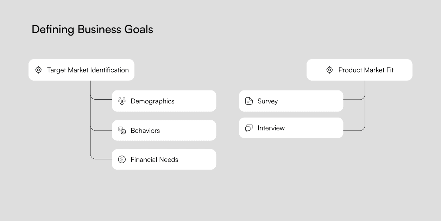Select the Target Market Identification node
This screenshot has width=441, height=221.
click(x=81, y=70)
